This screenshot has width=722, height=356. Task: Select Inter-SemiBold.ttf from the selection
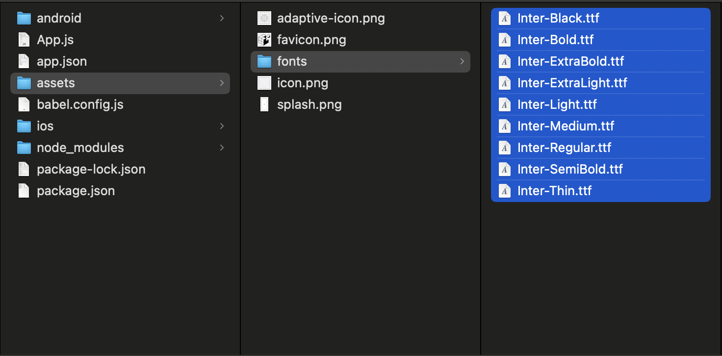click(x=570, y=169)
